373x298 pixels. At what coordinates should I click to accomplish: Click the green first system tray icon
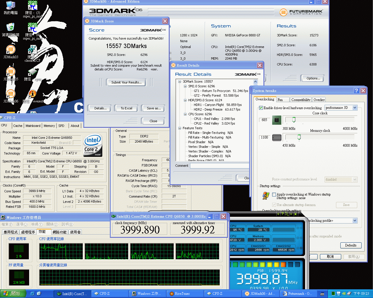coord(333,294)
